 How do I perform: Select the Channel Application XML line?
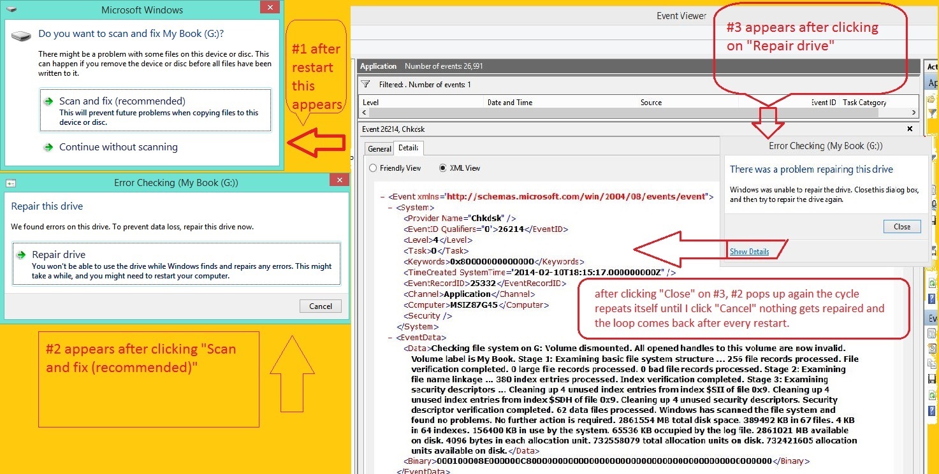(x=469, y=294)
